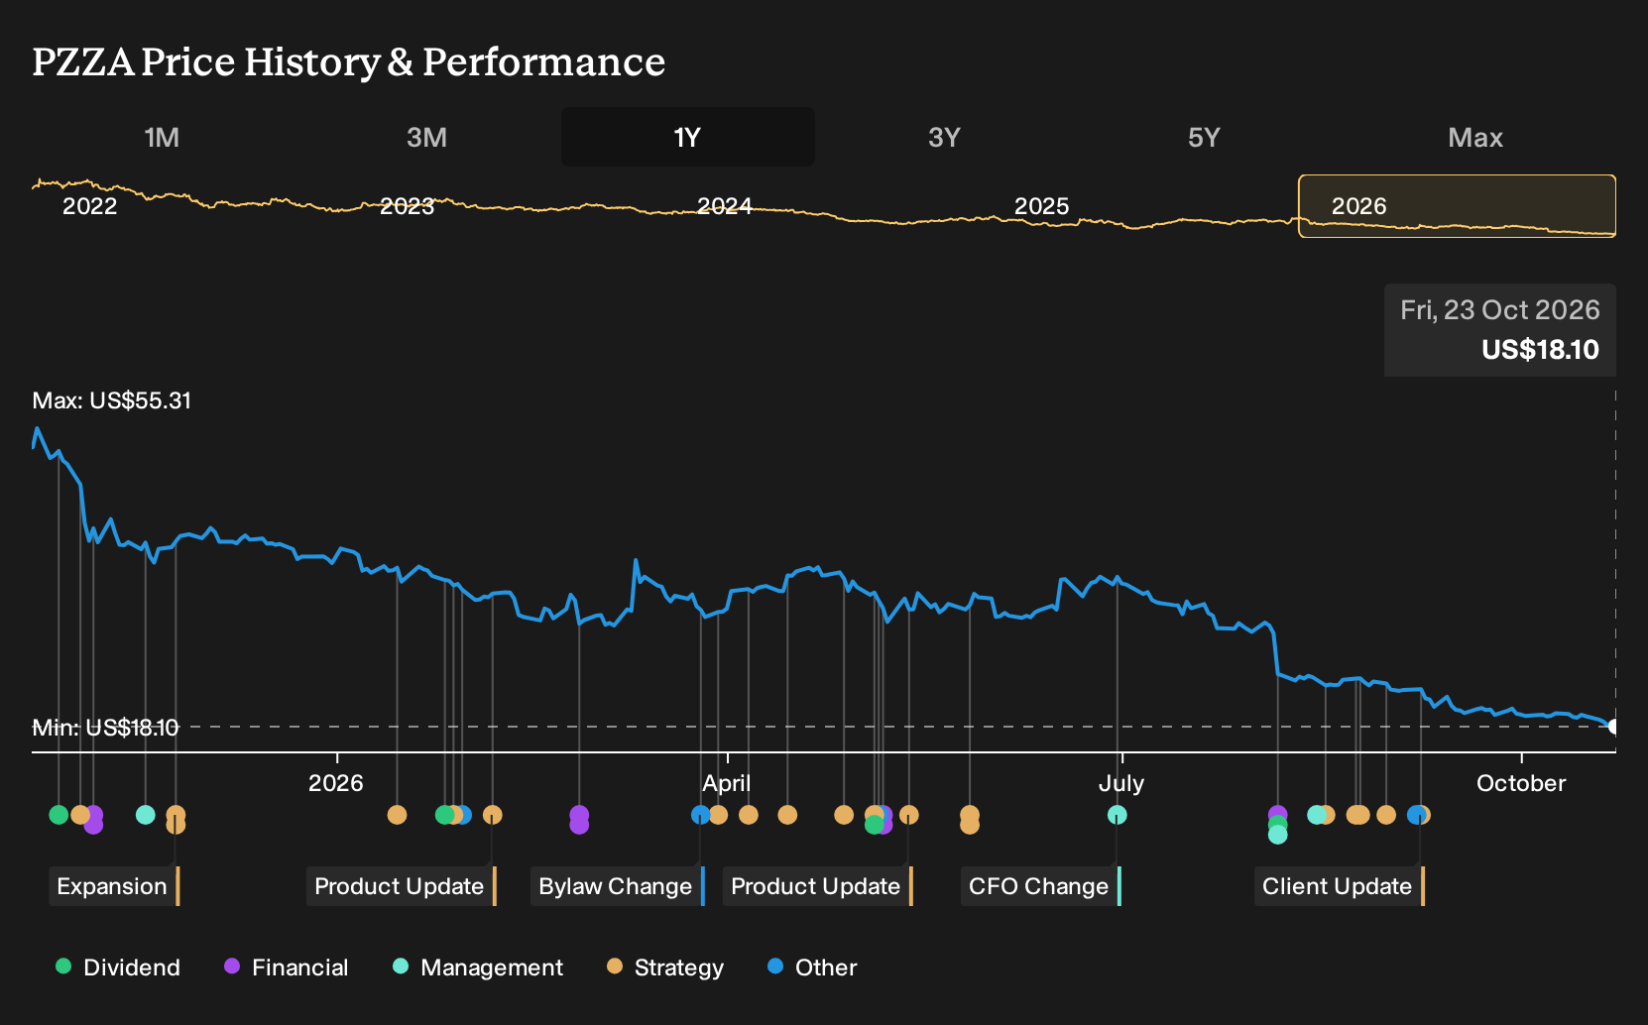
Task: Click the white endpoint dot on price line
Action: tap(1613, 727)
